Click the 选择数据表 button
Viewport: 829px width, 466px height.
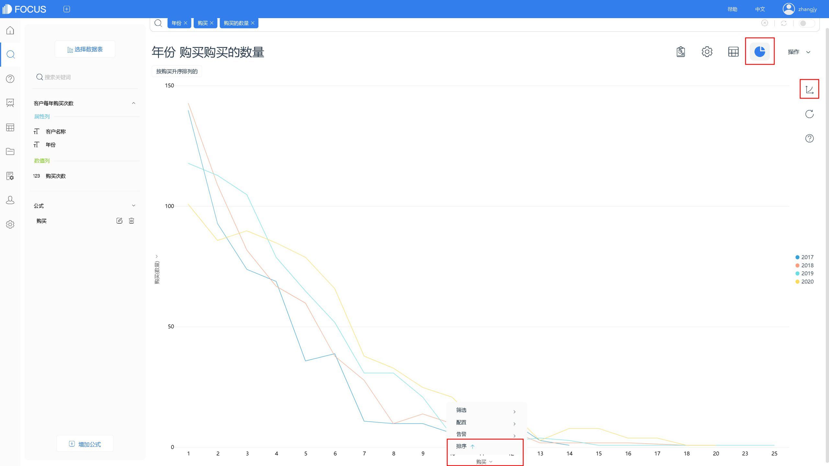tap(85, 49)
